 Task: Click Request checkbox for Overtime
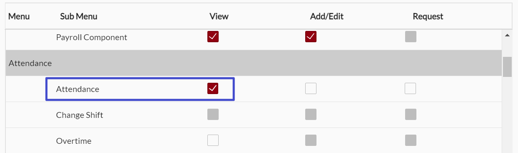click(411, 140)
